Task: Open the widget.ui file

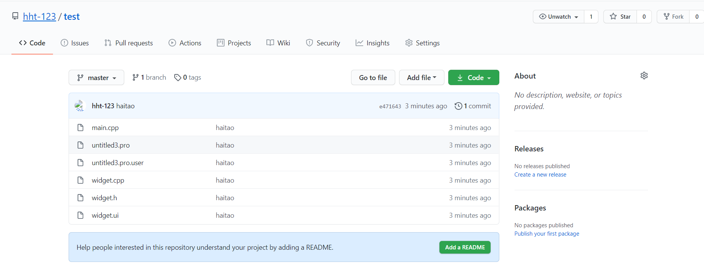Action: point(105,215)
